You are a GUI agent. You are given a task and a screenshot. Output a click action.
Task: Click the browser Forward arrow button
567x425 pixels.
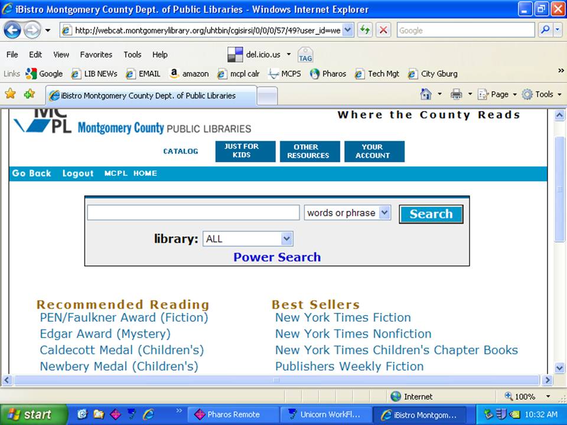[32, 30]
